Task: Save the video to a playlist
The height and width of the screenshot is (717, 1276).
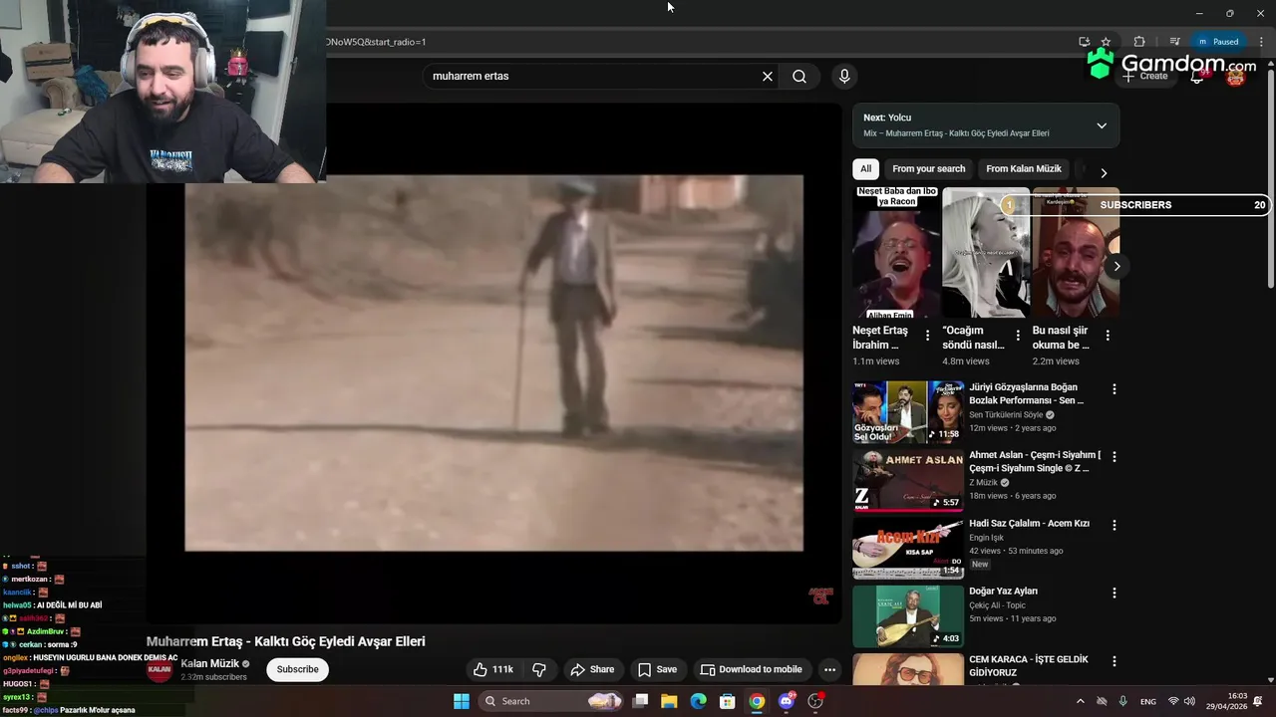Action: click(x=657, y=669)
